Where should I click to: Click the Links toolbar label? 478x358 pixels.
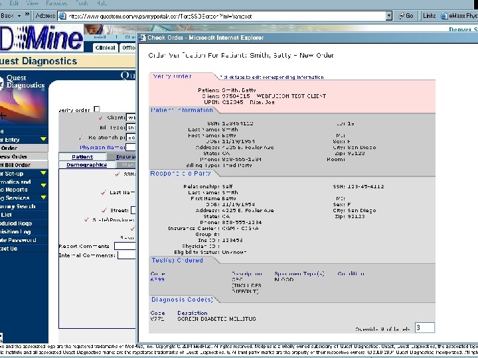(x=430, y=16)
